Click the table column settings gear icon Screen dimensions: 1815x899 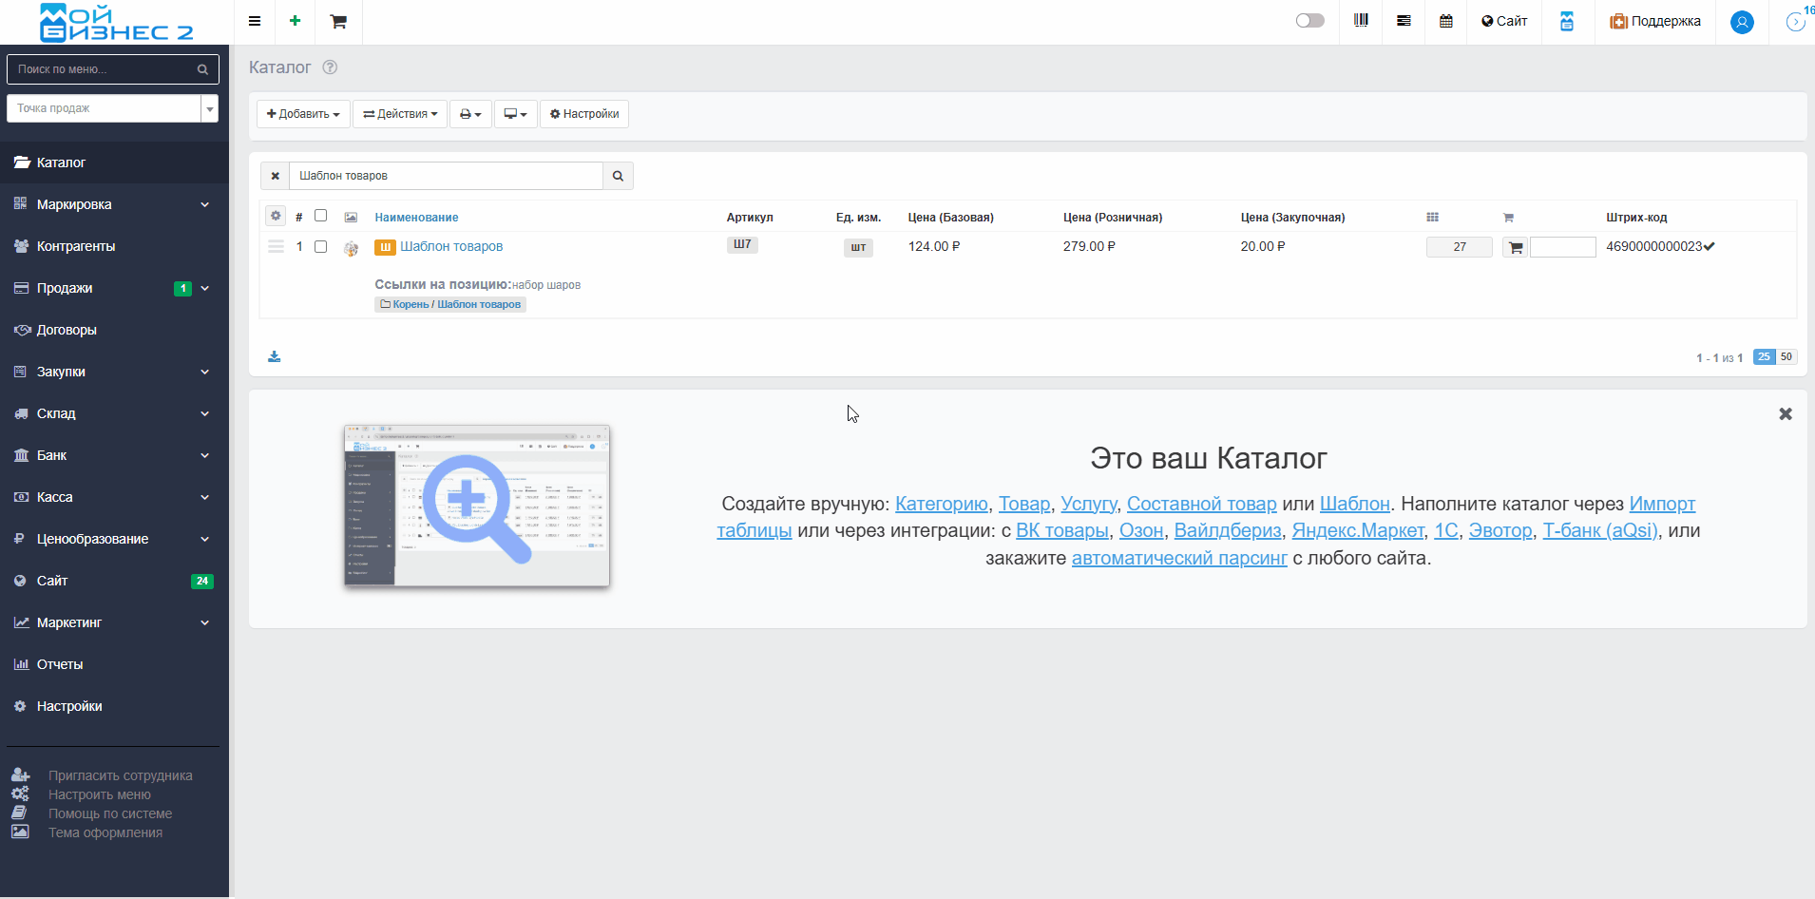pos(276,217)
